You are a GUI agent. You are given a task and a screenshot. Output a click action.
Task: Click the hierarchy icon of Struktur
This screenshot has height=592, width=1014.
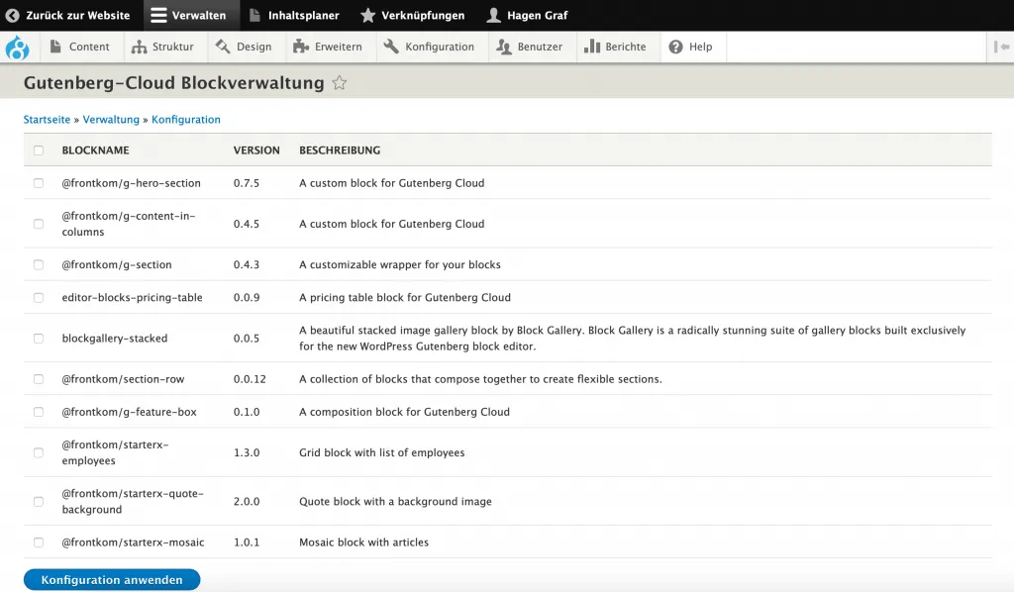(x=139, y=47)
